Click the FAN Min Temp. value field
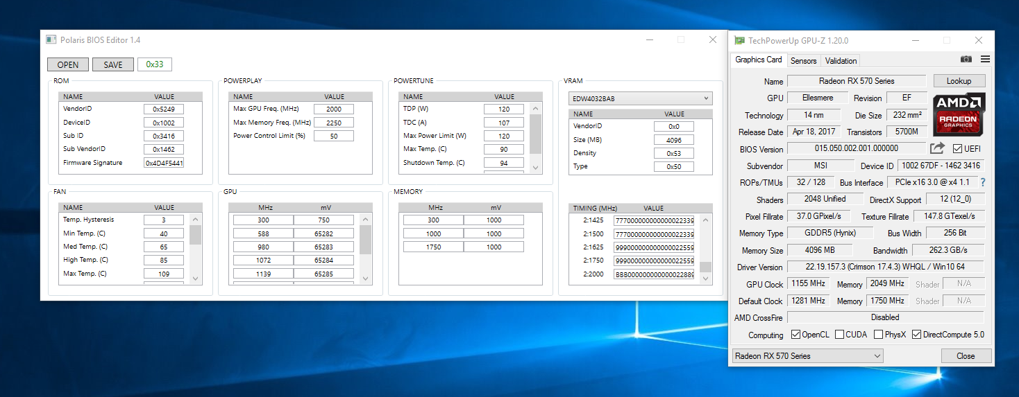 [x=164, y=233]
